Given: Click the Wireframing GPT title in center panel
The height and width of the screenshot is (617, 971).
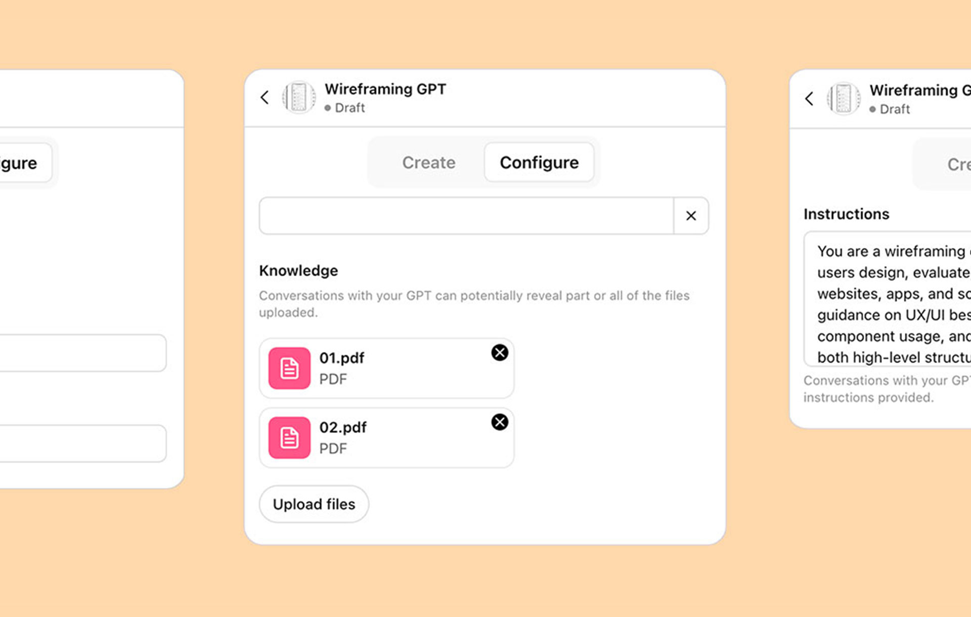Looking at the screenshot, I should (x=385, y=89).
